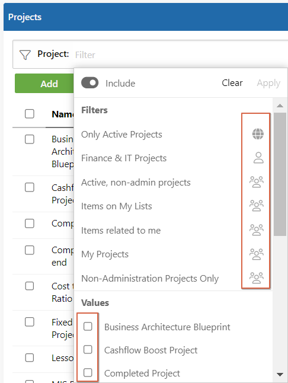Click group icon for Non-Administration Projects Only
288x383 pixels.
(256, 277)
